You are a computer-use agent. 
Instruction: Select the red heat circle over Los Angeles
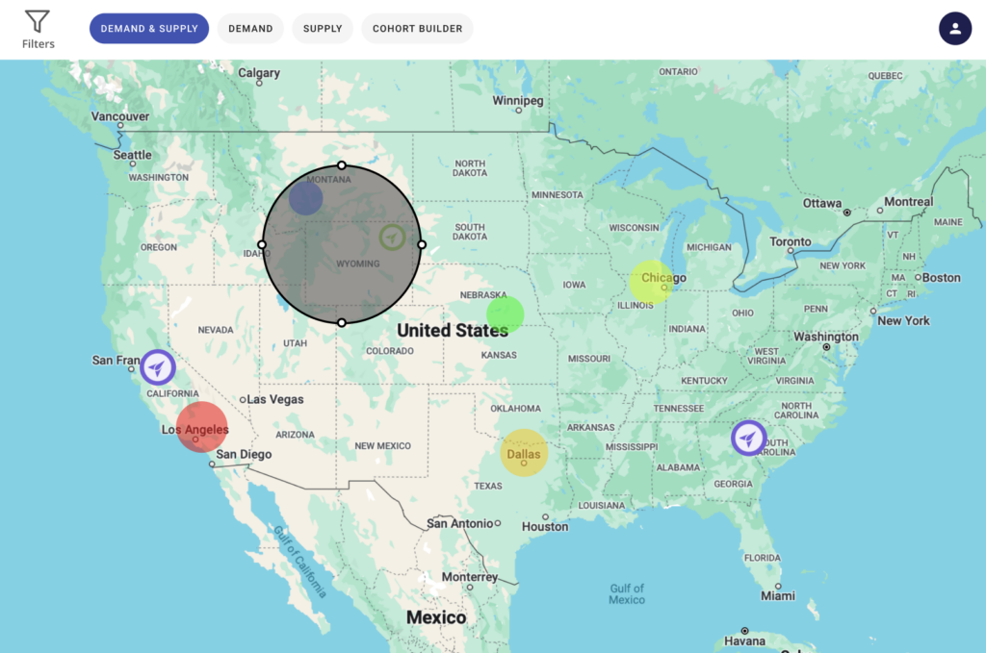pos(202,427)
